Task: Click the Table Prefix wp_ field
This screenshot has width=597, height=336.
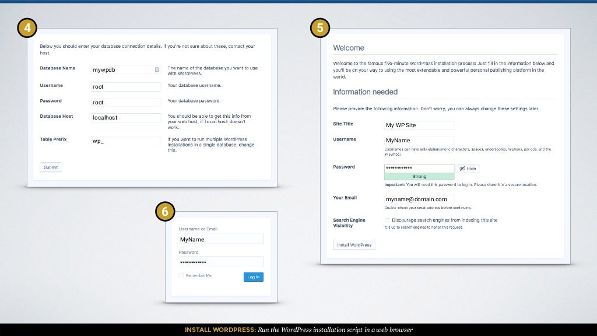Action: [126, 141]
